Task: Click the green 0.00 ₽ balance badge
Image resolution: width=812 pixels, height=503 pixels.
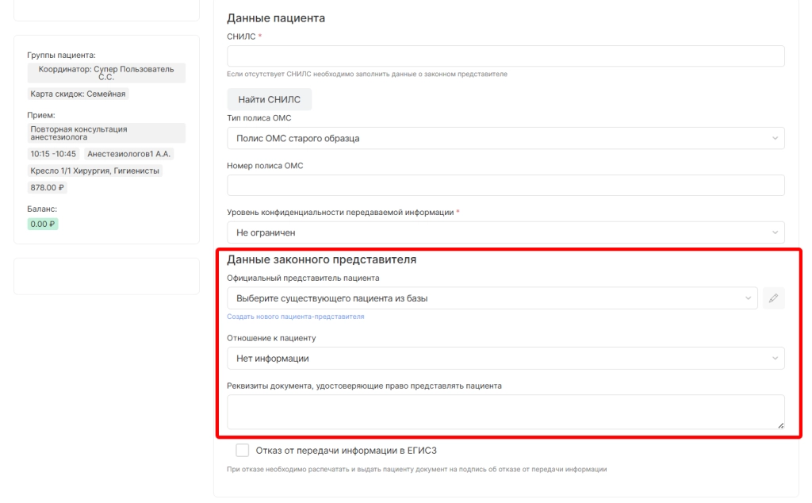Action: pos(43,224)
